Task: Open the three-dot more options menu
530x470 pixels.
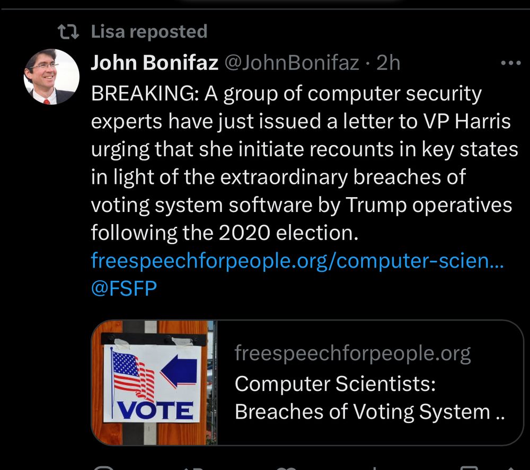Action: click(x=511, y=63)
